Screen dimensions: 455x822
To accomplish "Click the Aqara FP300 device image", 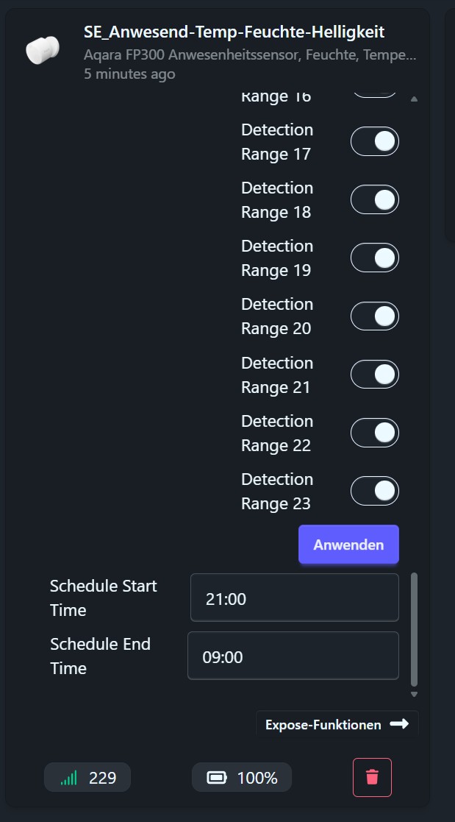I will coord(41,50).
